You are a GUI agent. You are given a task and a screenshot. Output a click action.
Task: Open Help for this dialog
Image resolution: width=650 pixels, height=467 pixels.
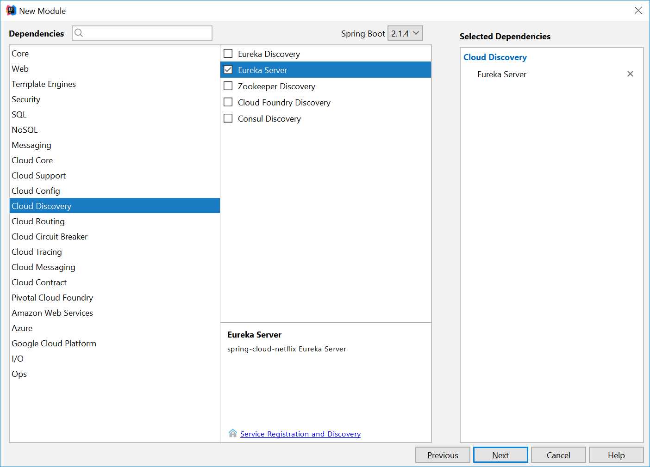[x=616, y=455]
